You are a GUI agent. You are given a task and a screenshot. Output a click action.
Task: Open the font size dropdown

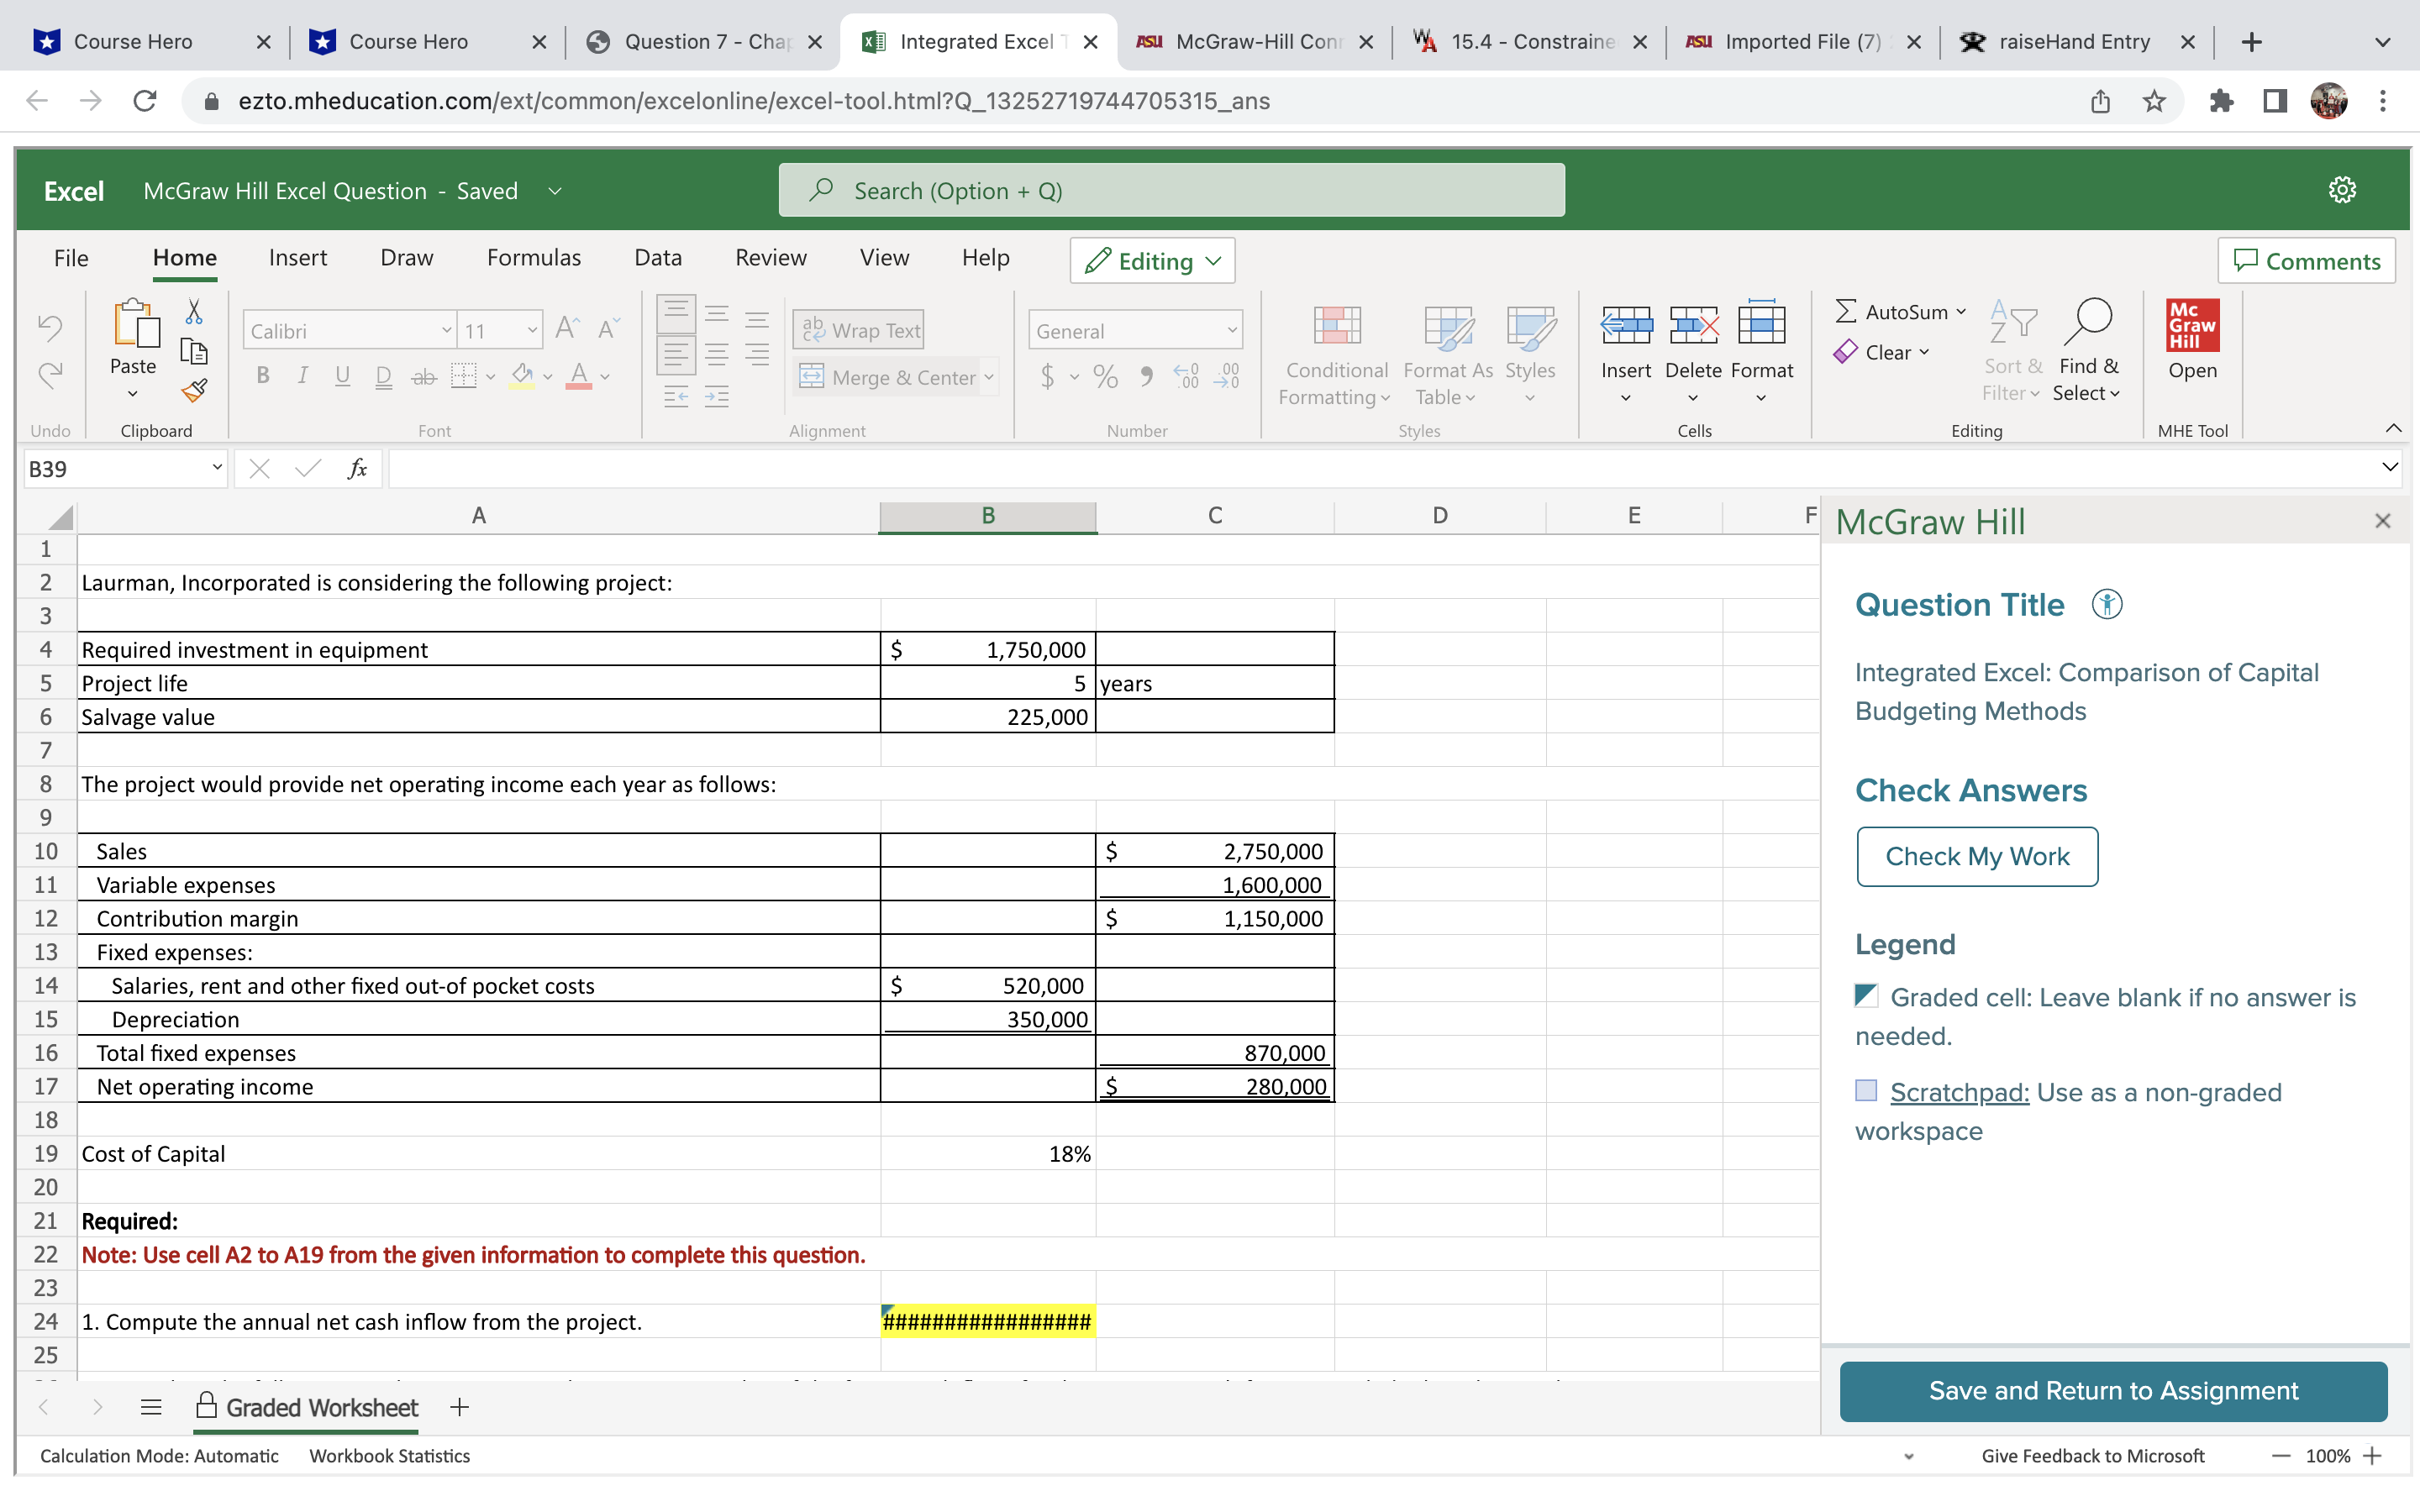point(529,330)
